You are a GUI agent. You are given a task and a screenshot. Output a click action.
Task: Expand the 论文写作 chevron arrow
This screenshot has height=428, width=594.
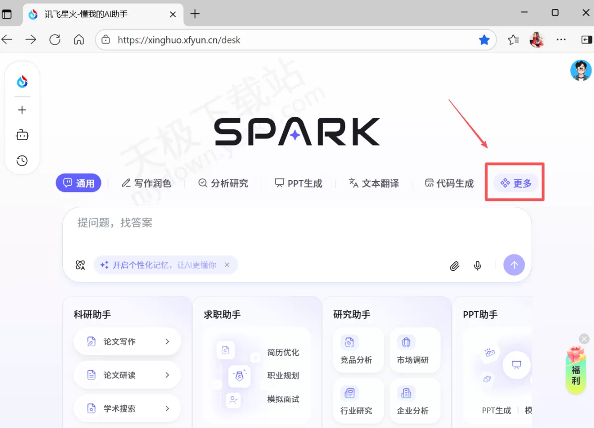tap(167, 341)
